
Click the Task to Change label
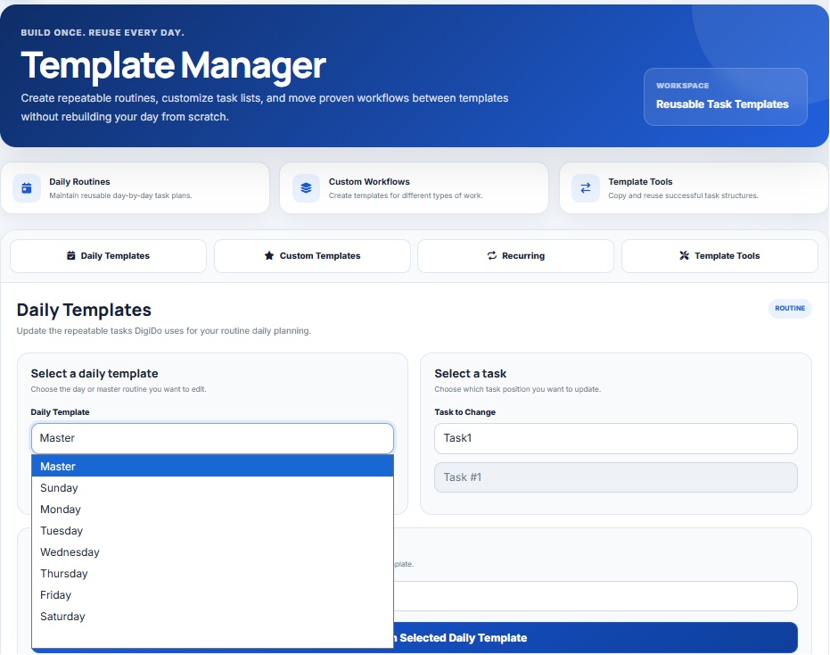[x=464, y=412]
